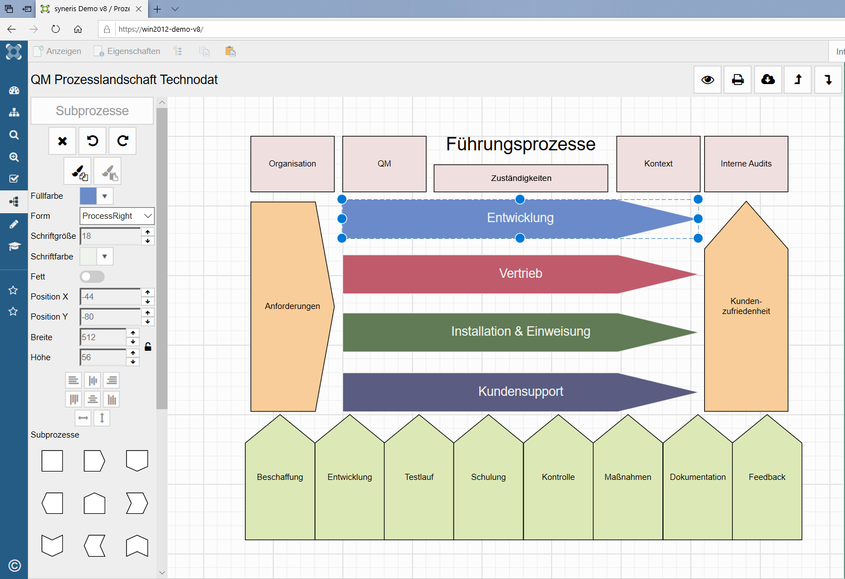The height and width of the screenshot is (579, 845).
Task: Open the dashboard icon in sidebar
Action: (14, 90)
